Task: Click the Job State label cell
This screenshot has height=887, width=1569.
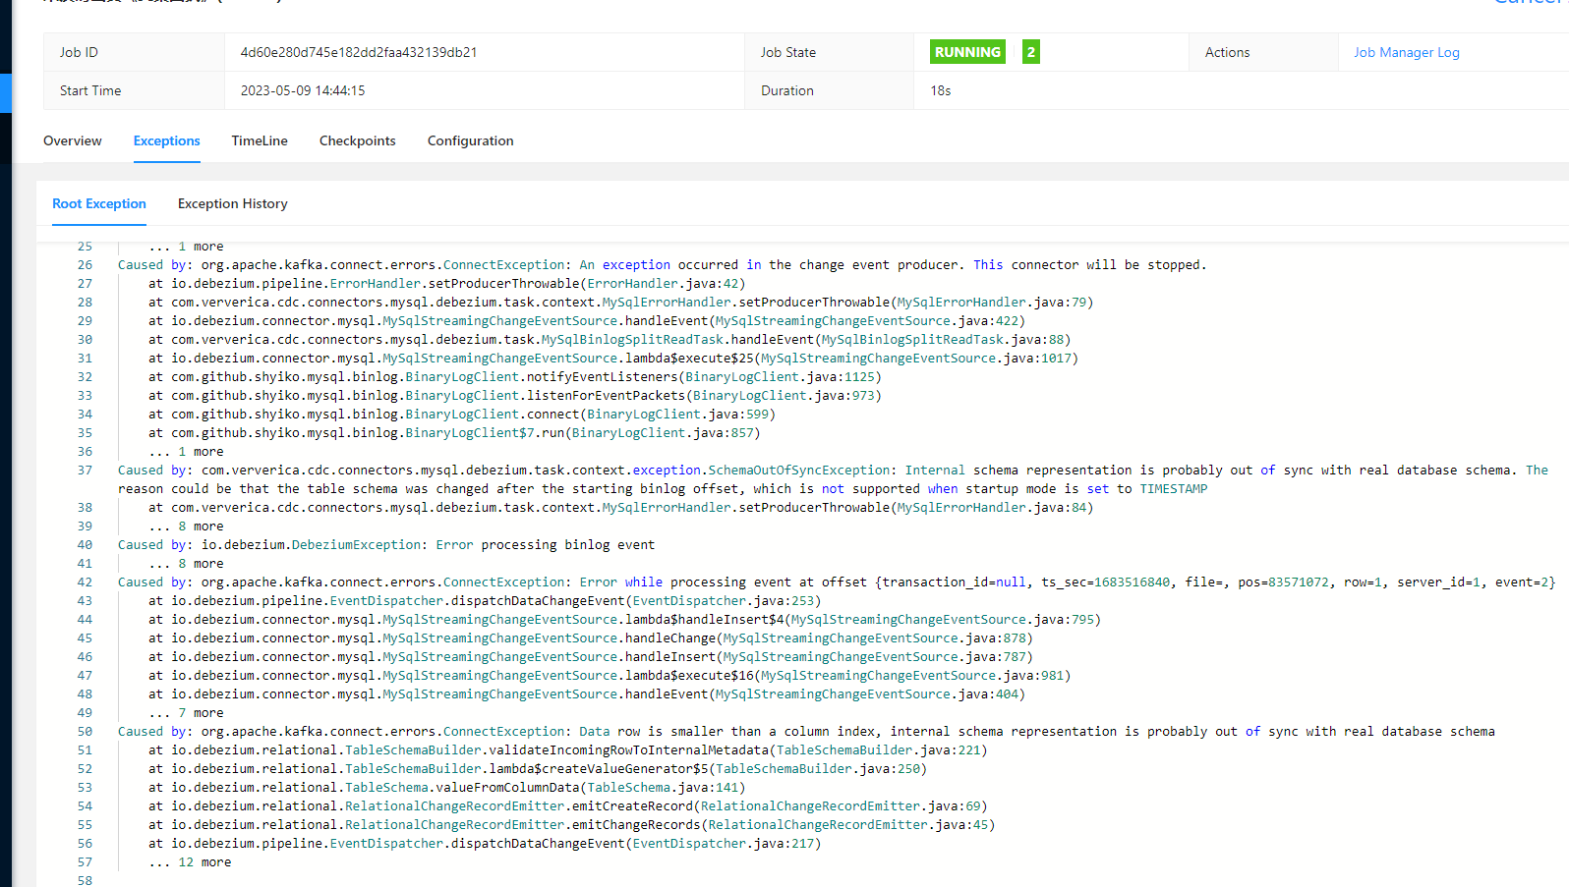Action: pos(829,52)
